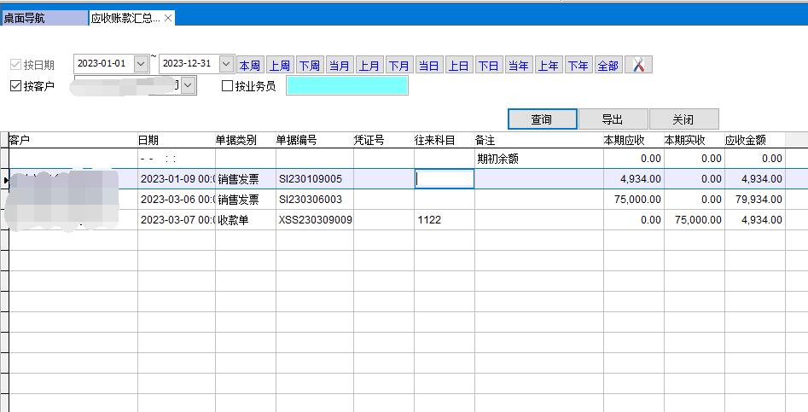808x412 pixels.
Task: Enable the 按业务员 checkbox
Action: (x=227, y=85)
